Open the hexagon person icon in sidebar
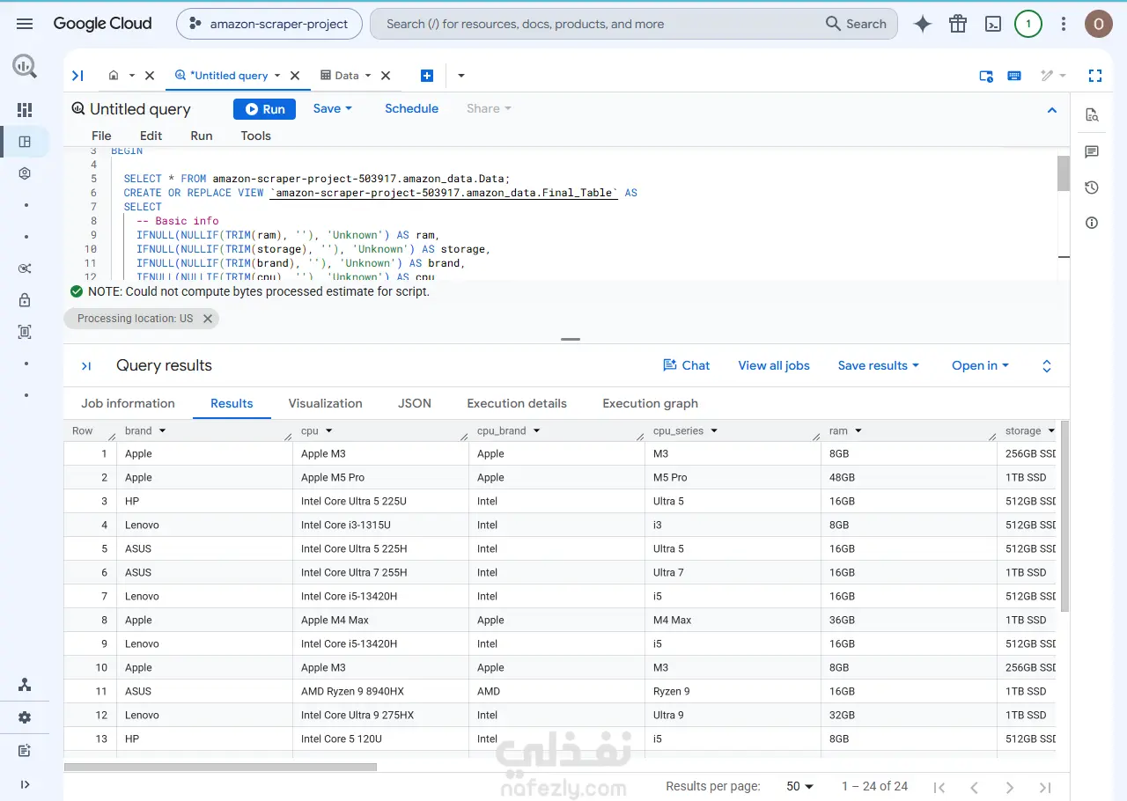 pos(25,173)
